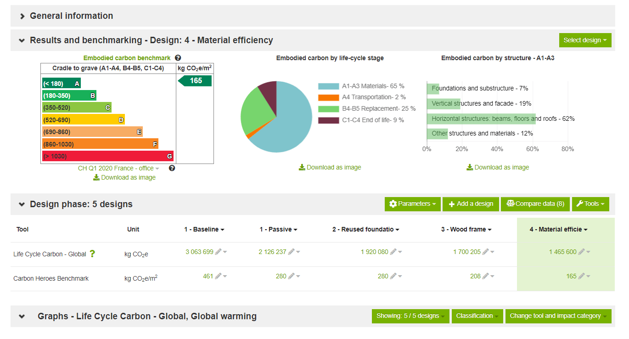Click the B4-B5 Replacement green legend swatch

tap(328, 109)
